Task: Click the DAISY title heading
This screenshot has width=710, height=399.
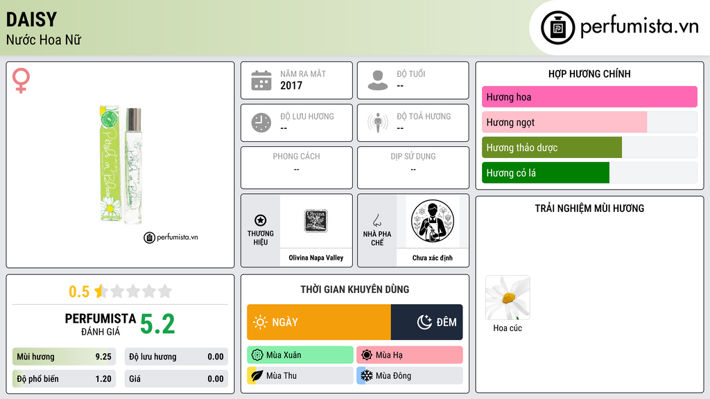Action: (32, 19)
